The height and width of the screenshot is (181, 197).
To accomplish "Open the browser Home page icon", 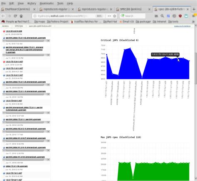I will click(x=21, y=16).
